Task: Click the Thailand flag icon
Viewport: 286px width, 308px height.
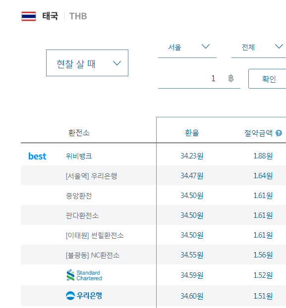Action: pos(29,16)
